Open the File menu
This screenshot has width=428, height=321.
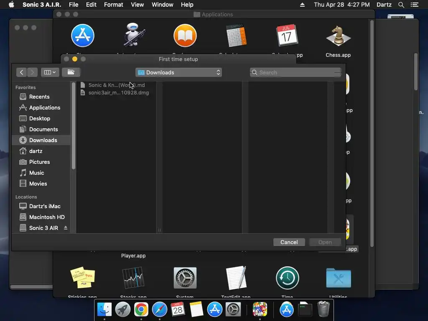(x=74, y=5)
